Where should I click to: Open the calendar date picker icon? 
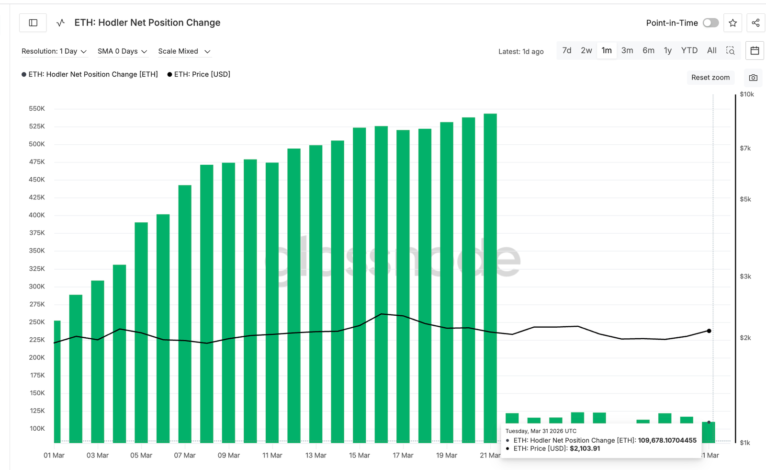(755, 50)
